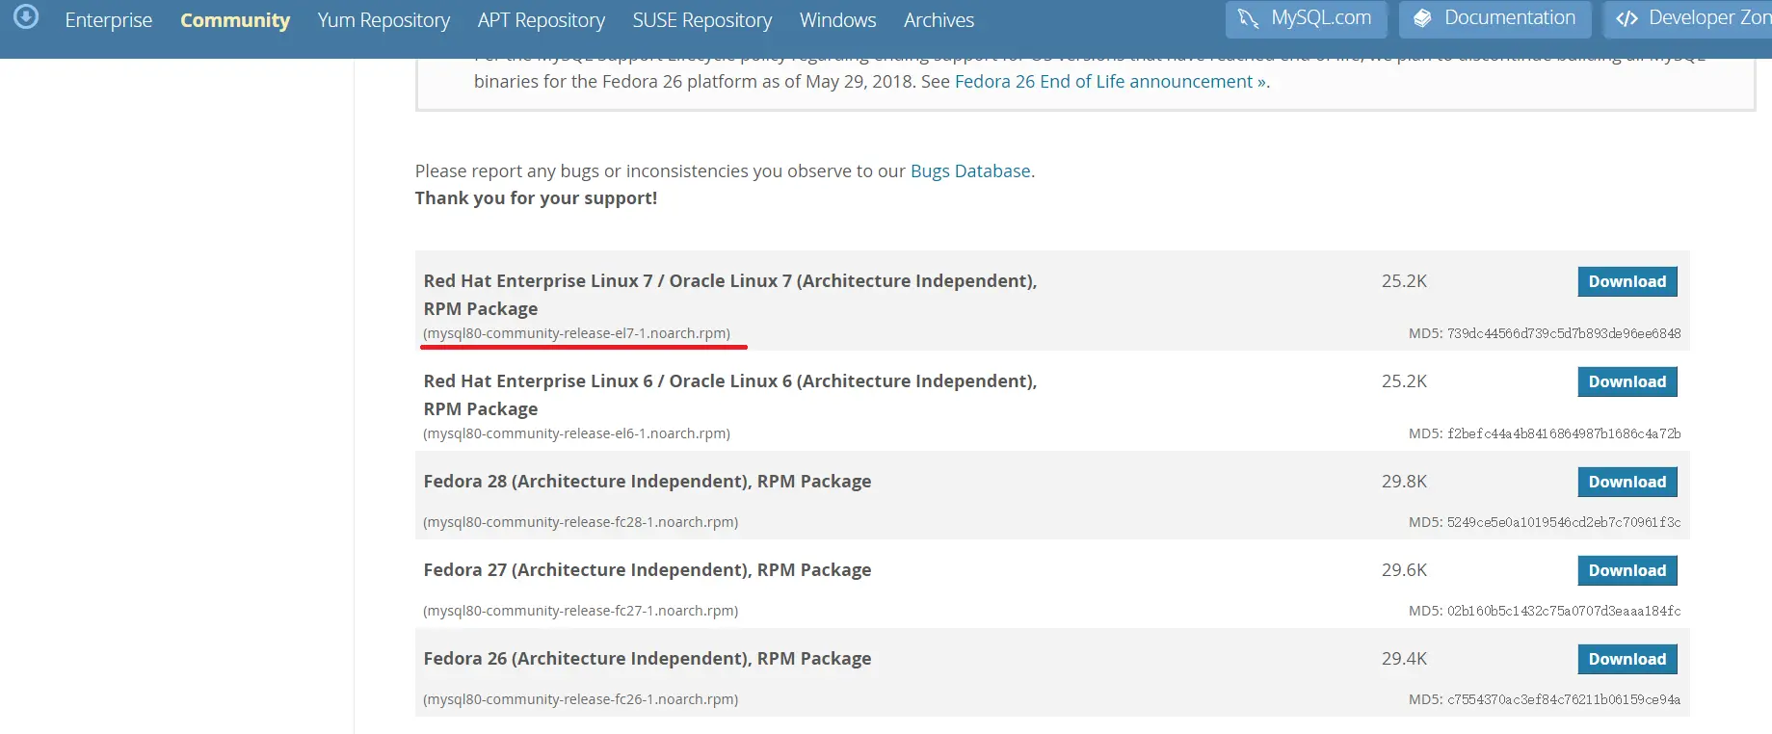Click the "Thank you for your support!" text
1772x734 pixels.
[x=536, y=198]
